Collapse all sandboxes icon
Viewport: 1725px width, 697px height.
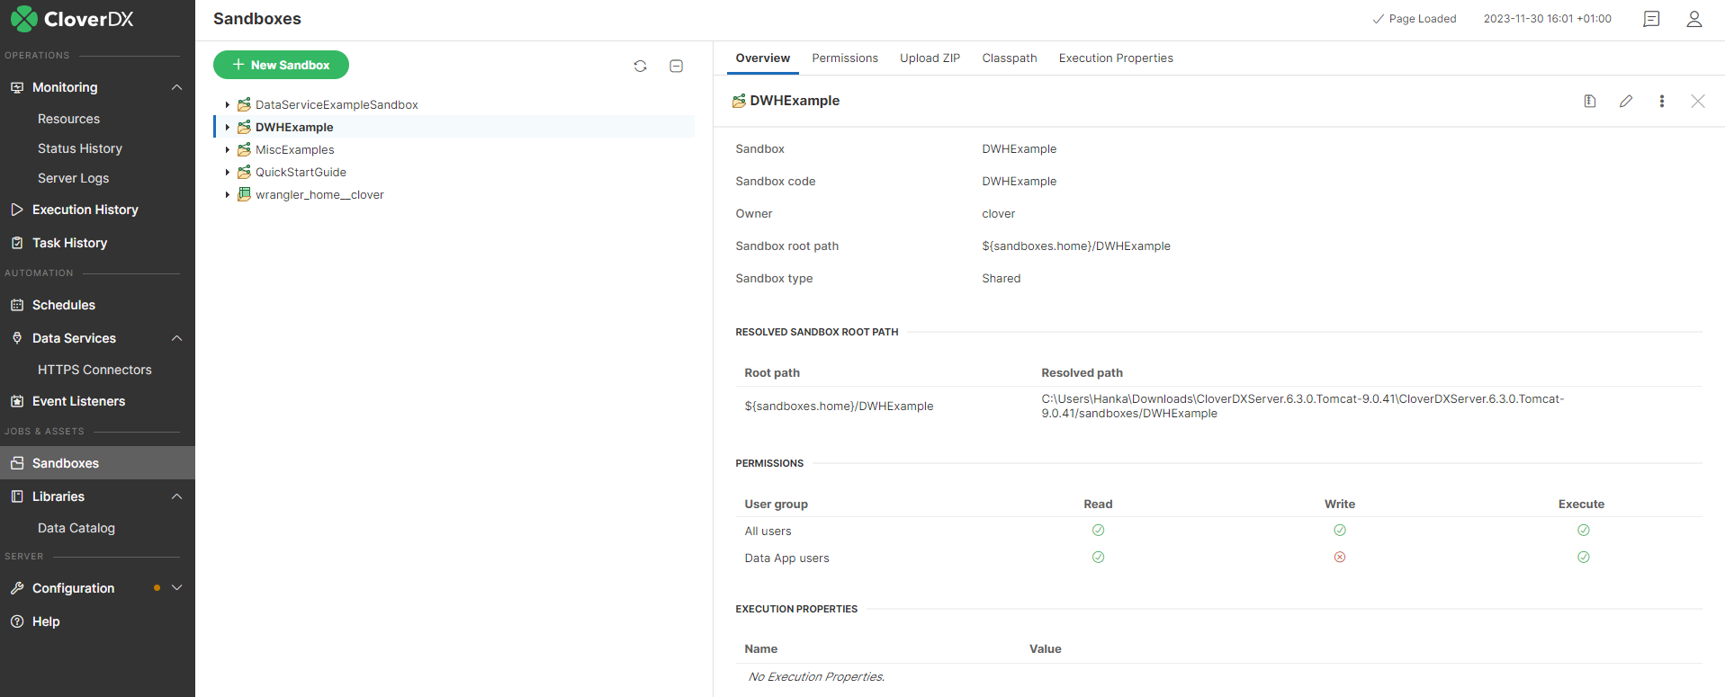677,66
